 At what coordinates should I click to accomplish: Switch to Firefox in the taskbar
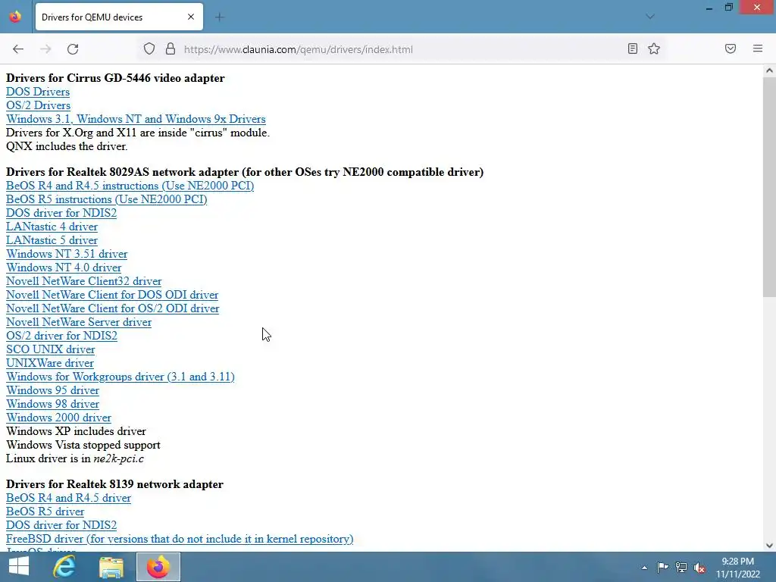point(158,567)
